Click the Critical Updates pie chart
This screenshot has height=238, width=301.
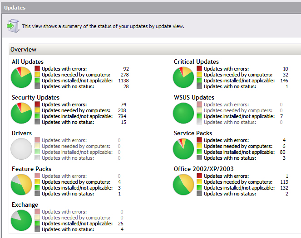click(x=183, y=77)
